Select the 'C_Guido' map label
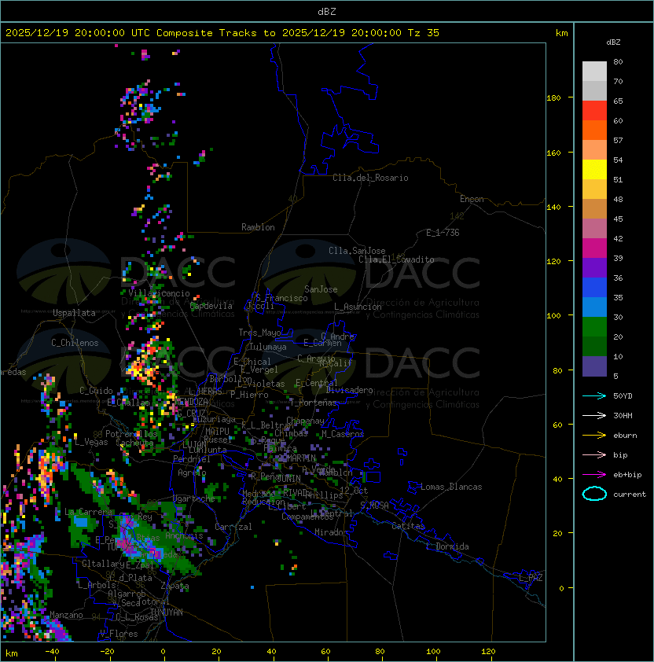The width and height of the screenshot is (654, 662). pos(96,391)
